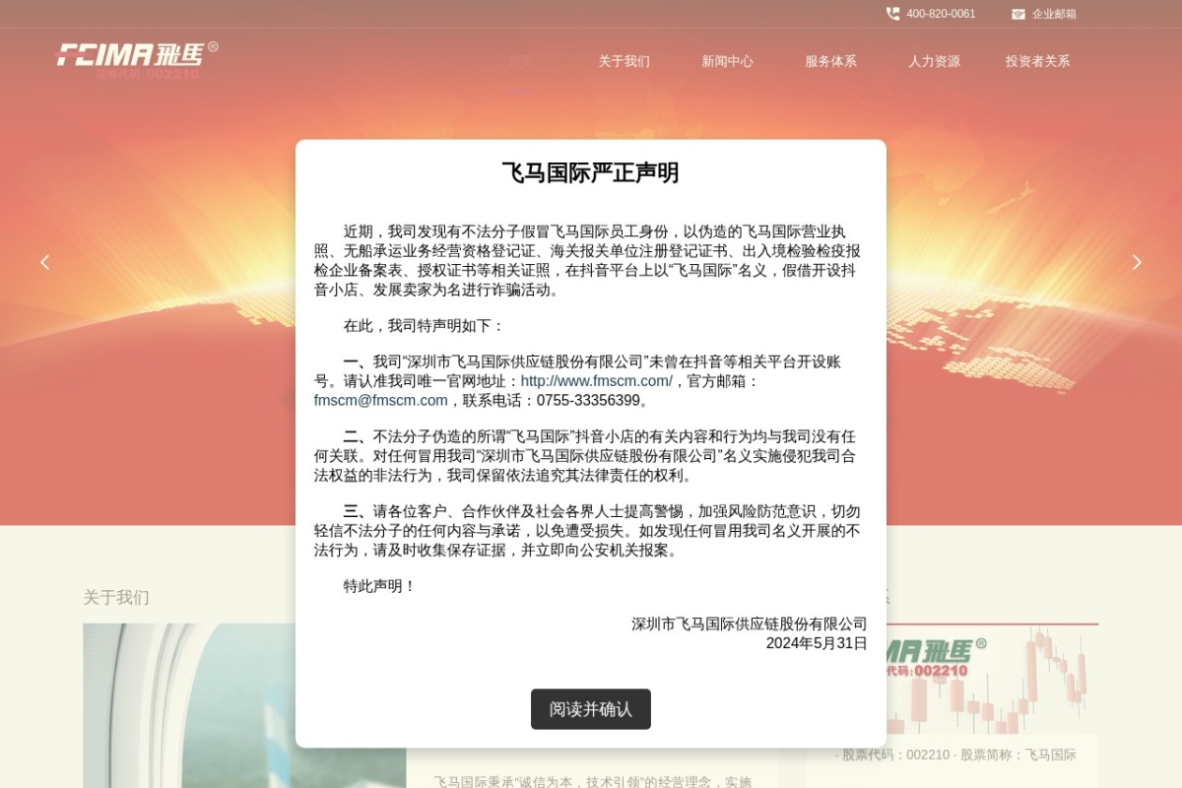This screenshot has height=788, width=1182.
Task: Click the 400-820-0061 phone number text
Action: click(941, 14)
